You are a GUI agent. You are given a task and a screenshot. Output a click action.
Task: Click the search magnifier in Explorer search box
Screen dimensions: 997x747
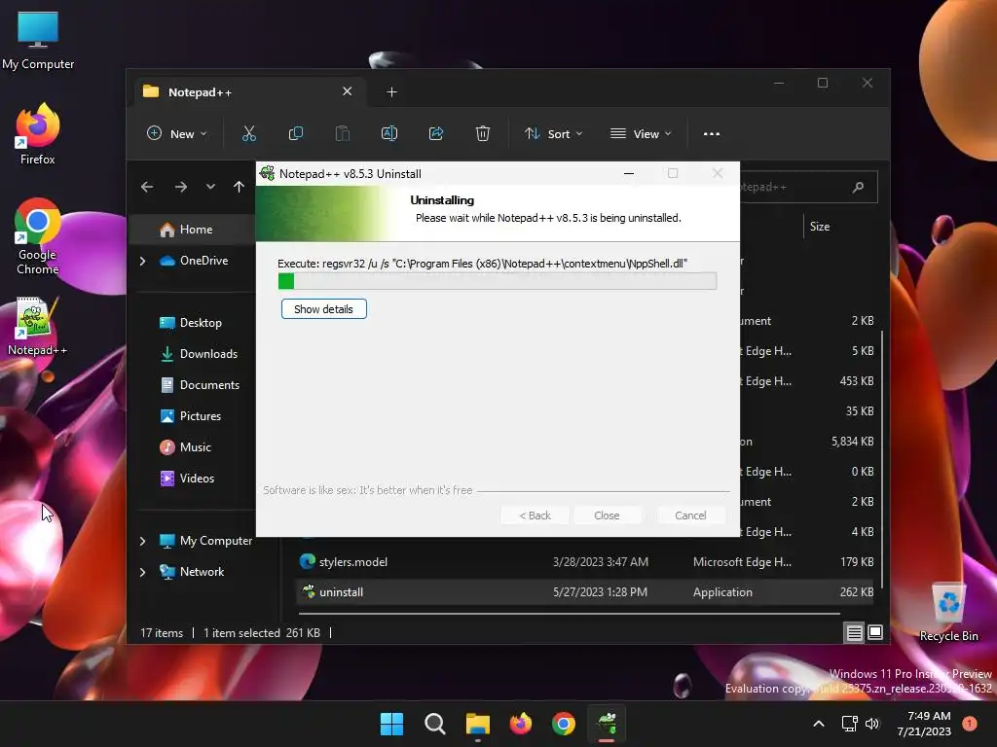coord(858,187)
